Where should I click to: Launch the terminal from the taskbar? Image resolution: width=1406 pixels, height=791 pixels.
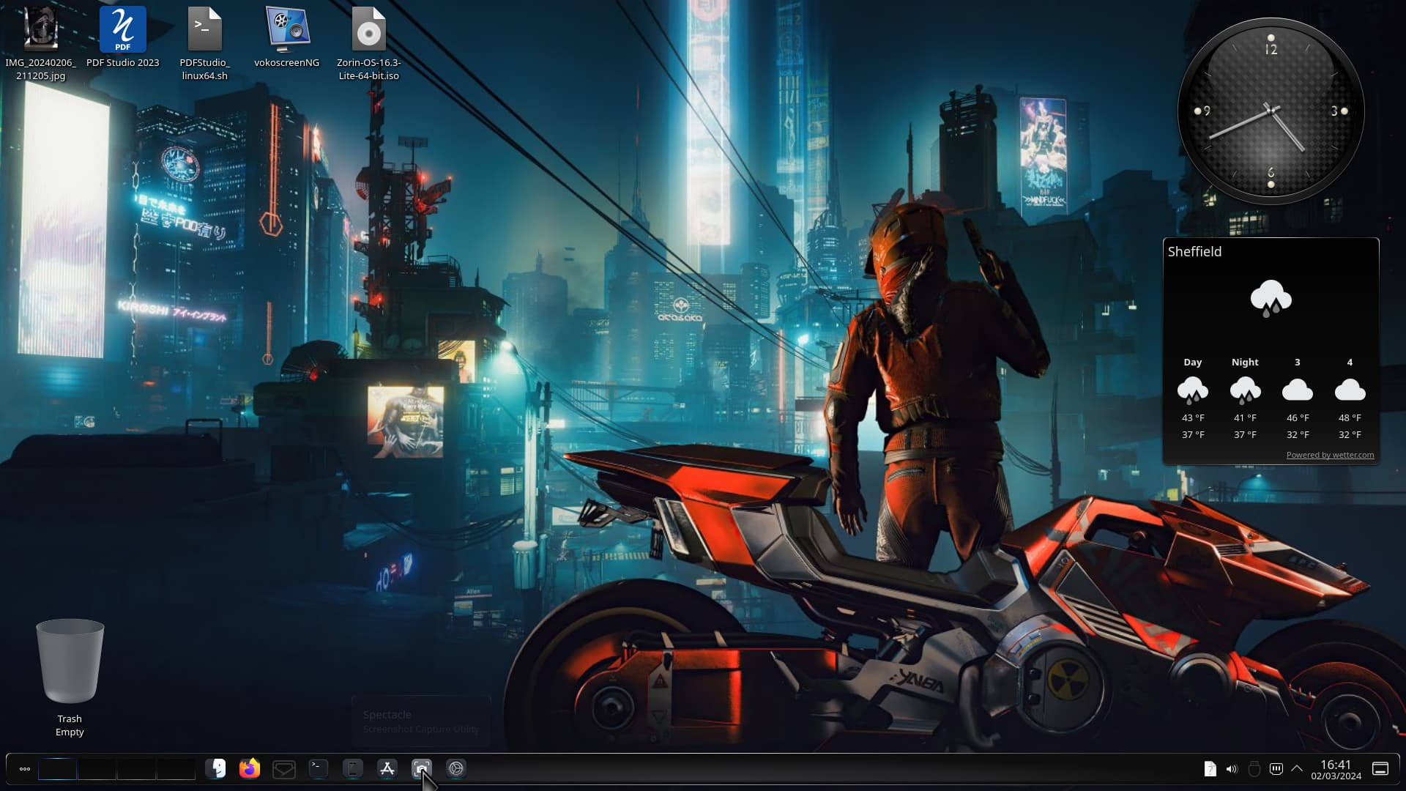319,768
